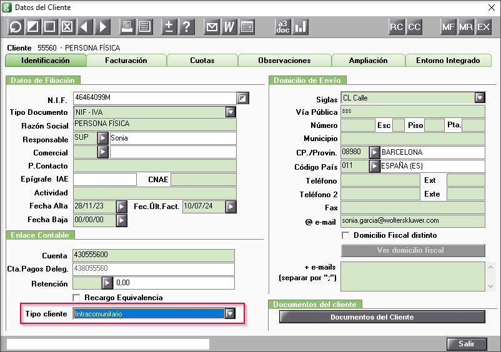Image resolution: width=501 pixels, height=352 pixels.
Task: Click the MF toolbar button
Action: pyautogui.click(x=449, y=26)
